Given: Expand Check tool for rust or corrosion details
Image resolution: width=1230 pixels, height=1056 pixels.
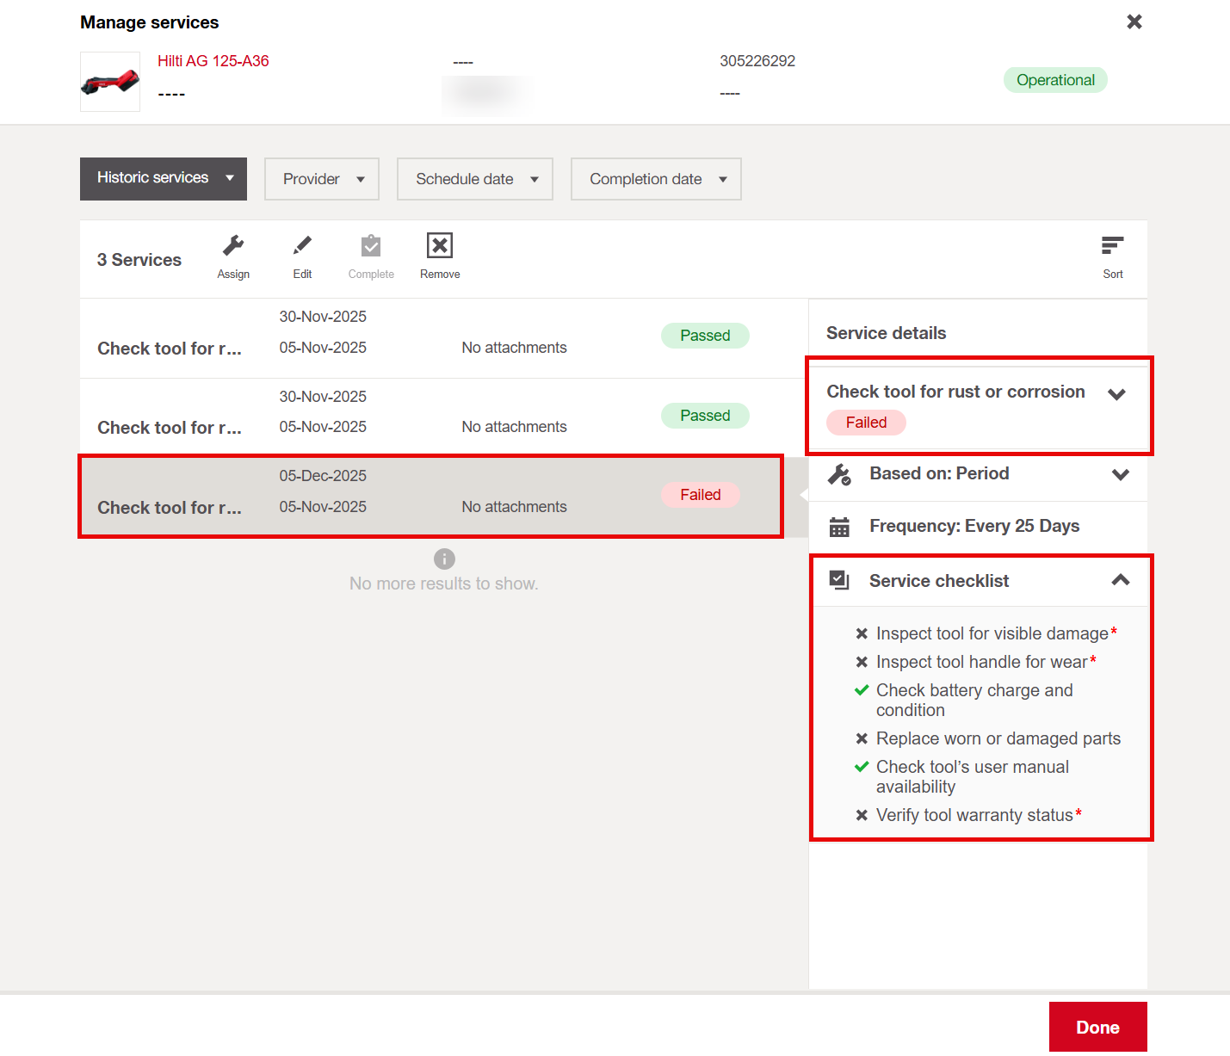Looking at the screenshot, I should pyautogui.click(x=1116, y=394).
